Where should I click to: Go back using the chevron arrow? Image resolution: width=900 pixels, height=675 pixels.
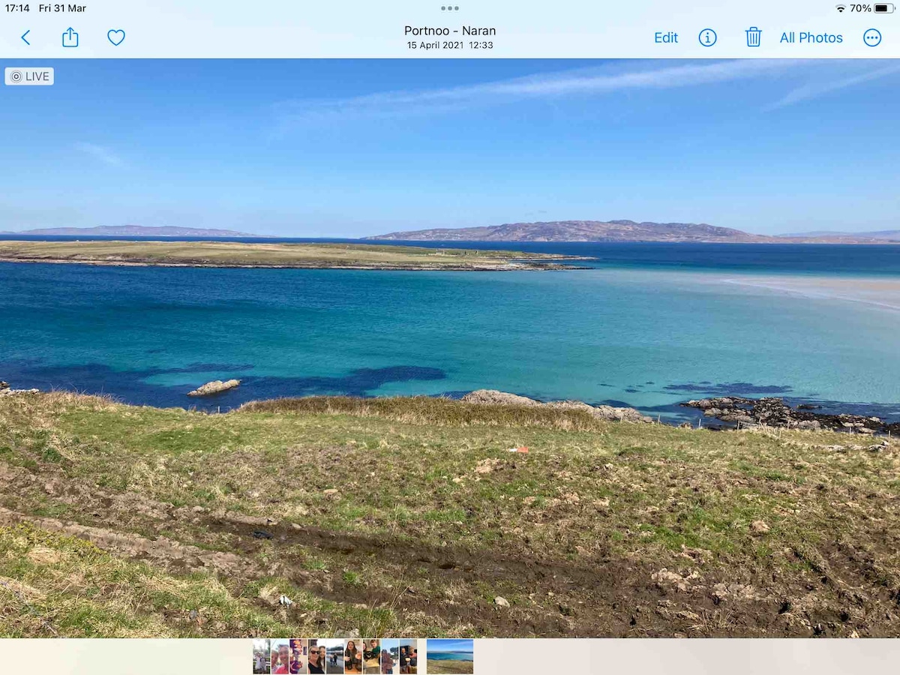tap(25, 37)
